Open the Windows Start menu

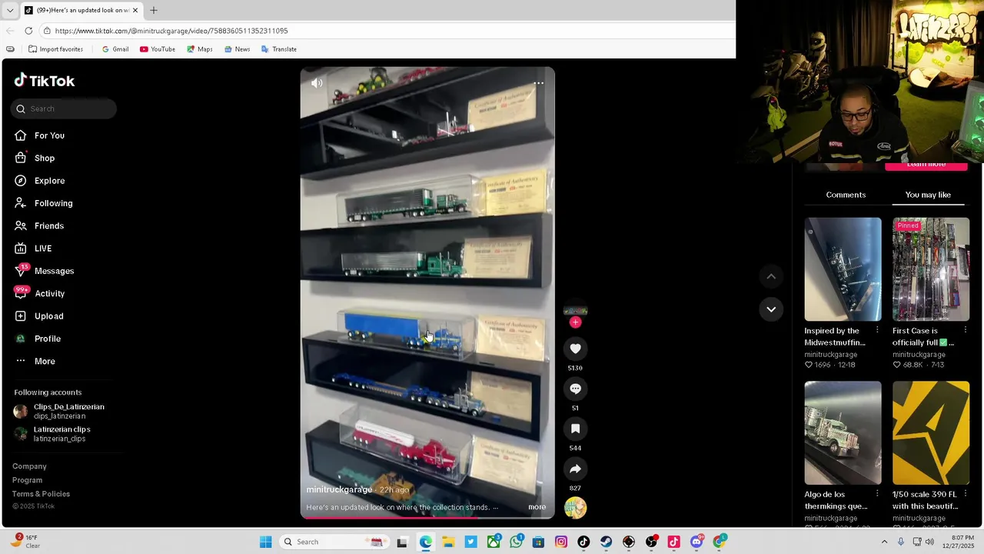pos(265,542)
